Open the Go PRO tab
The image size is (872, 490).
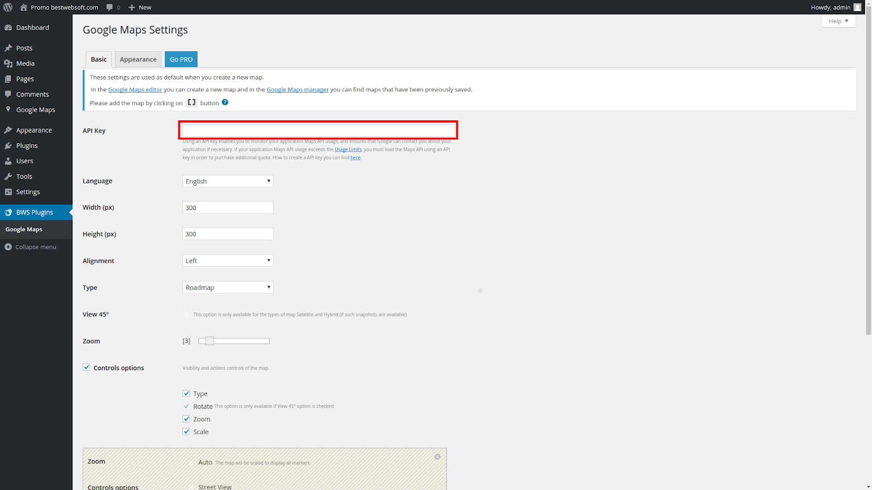click(181, 59)
